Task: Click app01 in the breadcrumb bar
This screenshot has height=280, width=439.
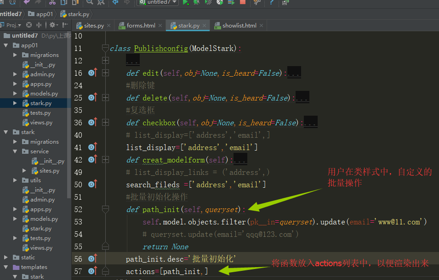Action: (45, 14)
